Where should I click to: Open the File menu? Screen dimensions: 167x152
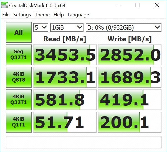[6, 15]
